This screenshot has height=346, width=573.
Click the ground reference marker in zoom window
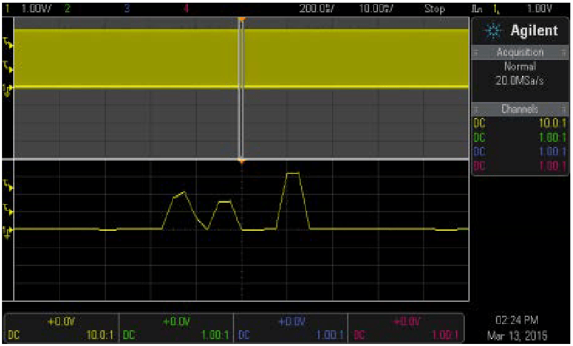[x=8, y=232]
